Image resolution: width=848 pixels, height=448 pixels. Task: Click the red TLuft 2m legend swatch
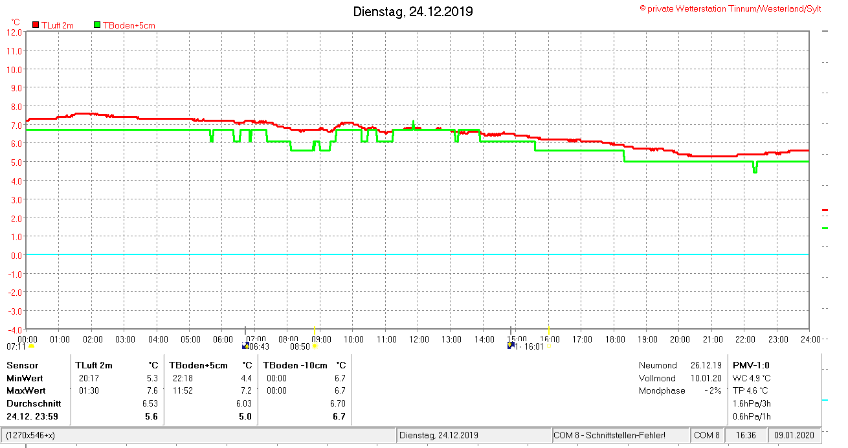pyautogui.click(x=36, y=25)
